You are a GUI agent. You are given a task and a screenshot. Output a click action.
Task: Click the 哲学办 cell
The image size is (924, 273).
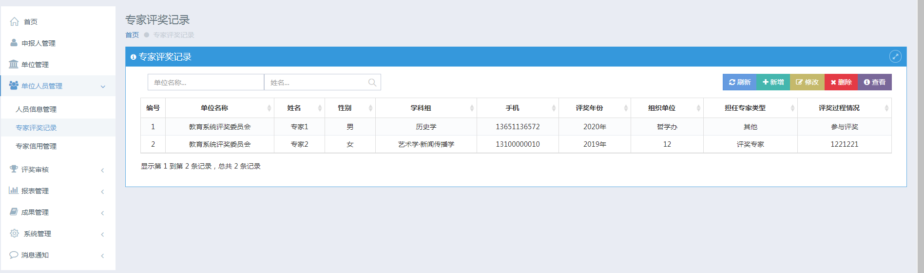point(667,127)
